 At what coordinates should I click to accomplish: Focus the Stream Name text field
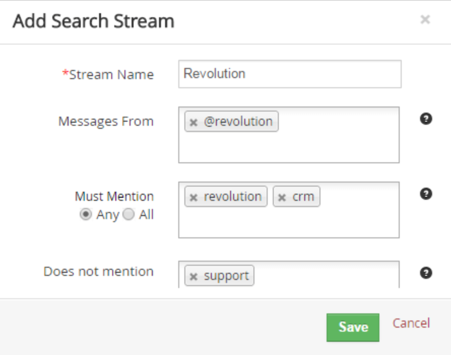coord(289,74)
